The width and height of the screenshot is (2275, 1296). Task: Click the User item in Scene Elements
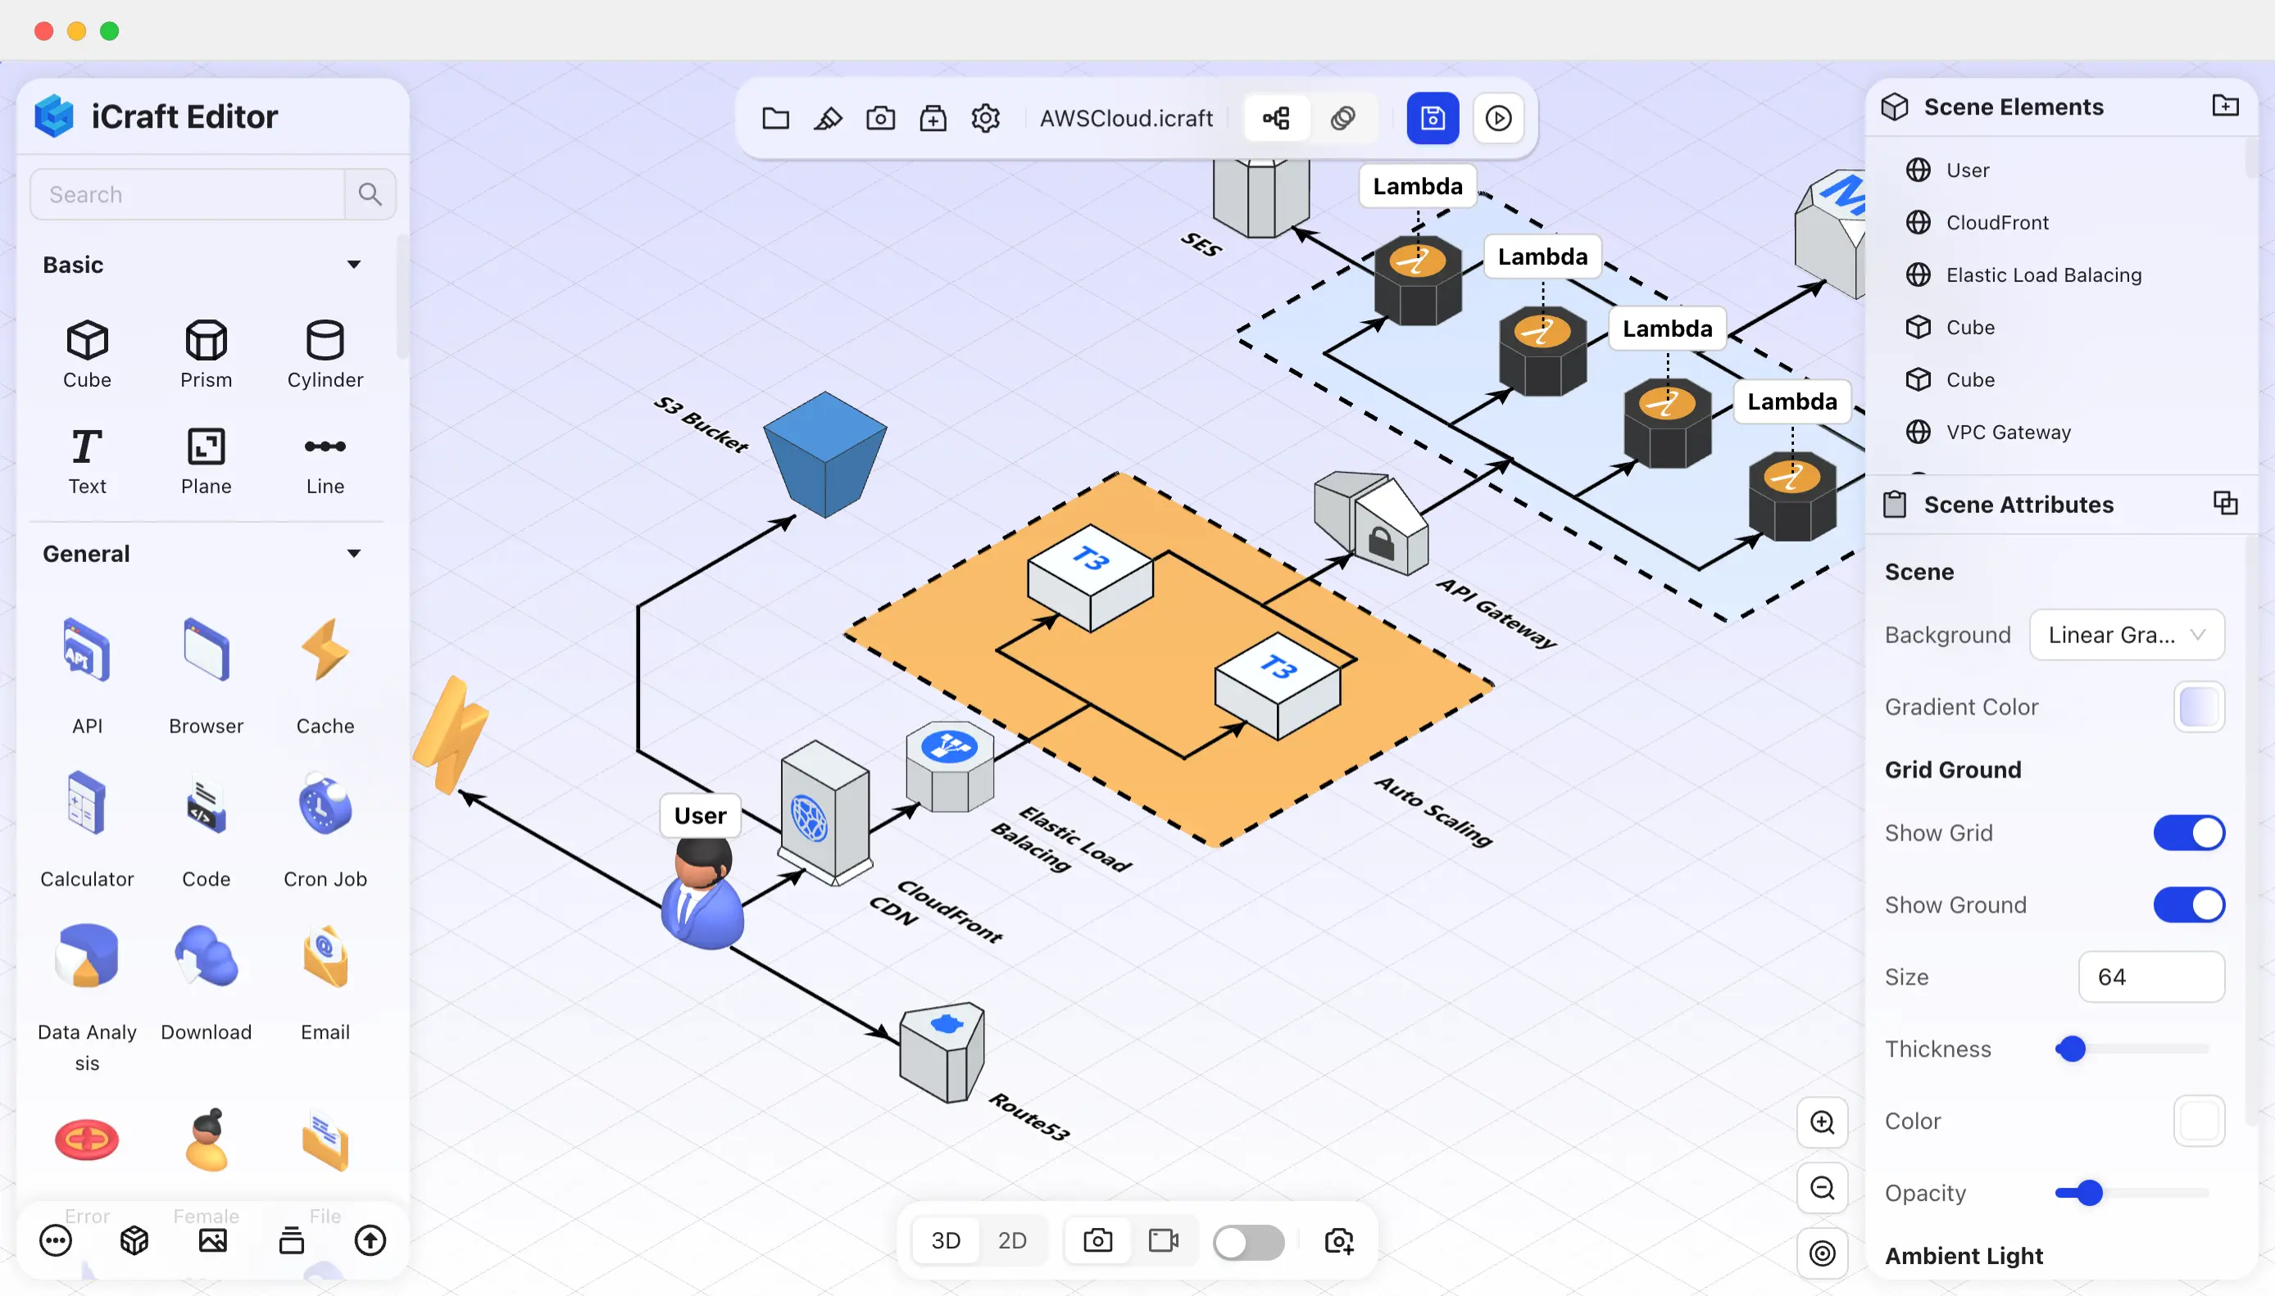coord(1968,170)
